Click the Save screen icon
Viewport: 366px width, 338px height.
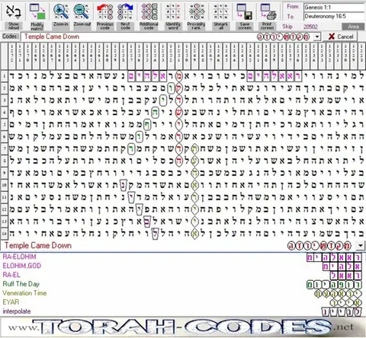click(245, 17)
